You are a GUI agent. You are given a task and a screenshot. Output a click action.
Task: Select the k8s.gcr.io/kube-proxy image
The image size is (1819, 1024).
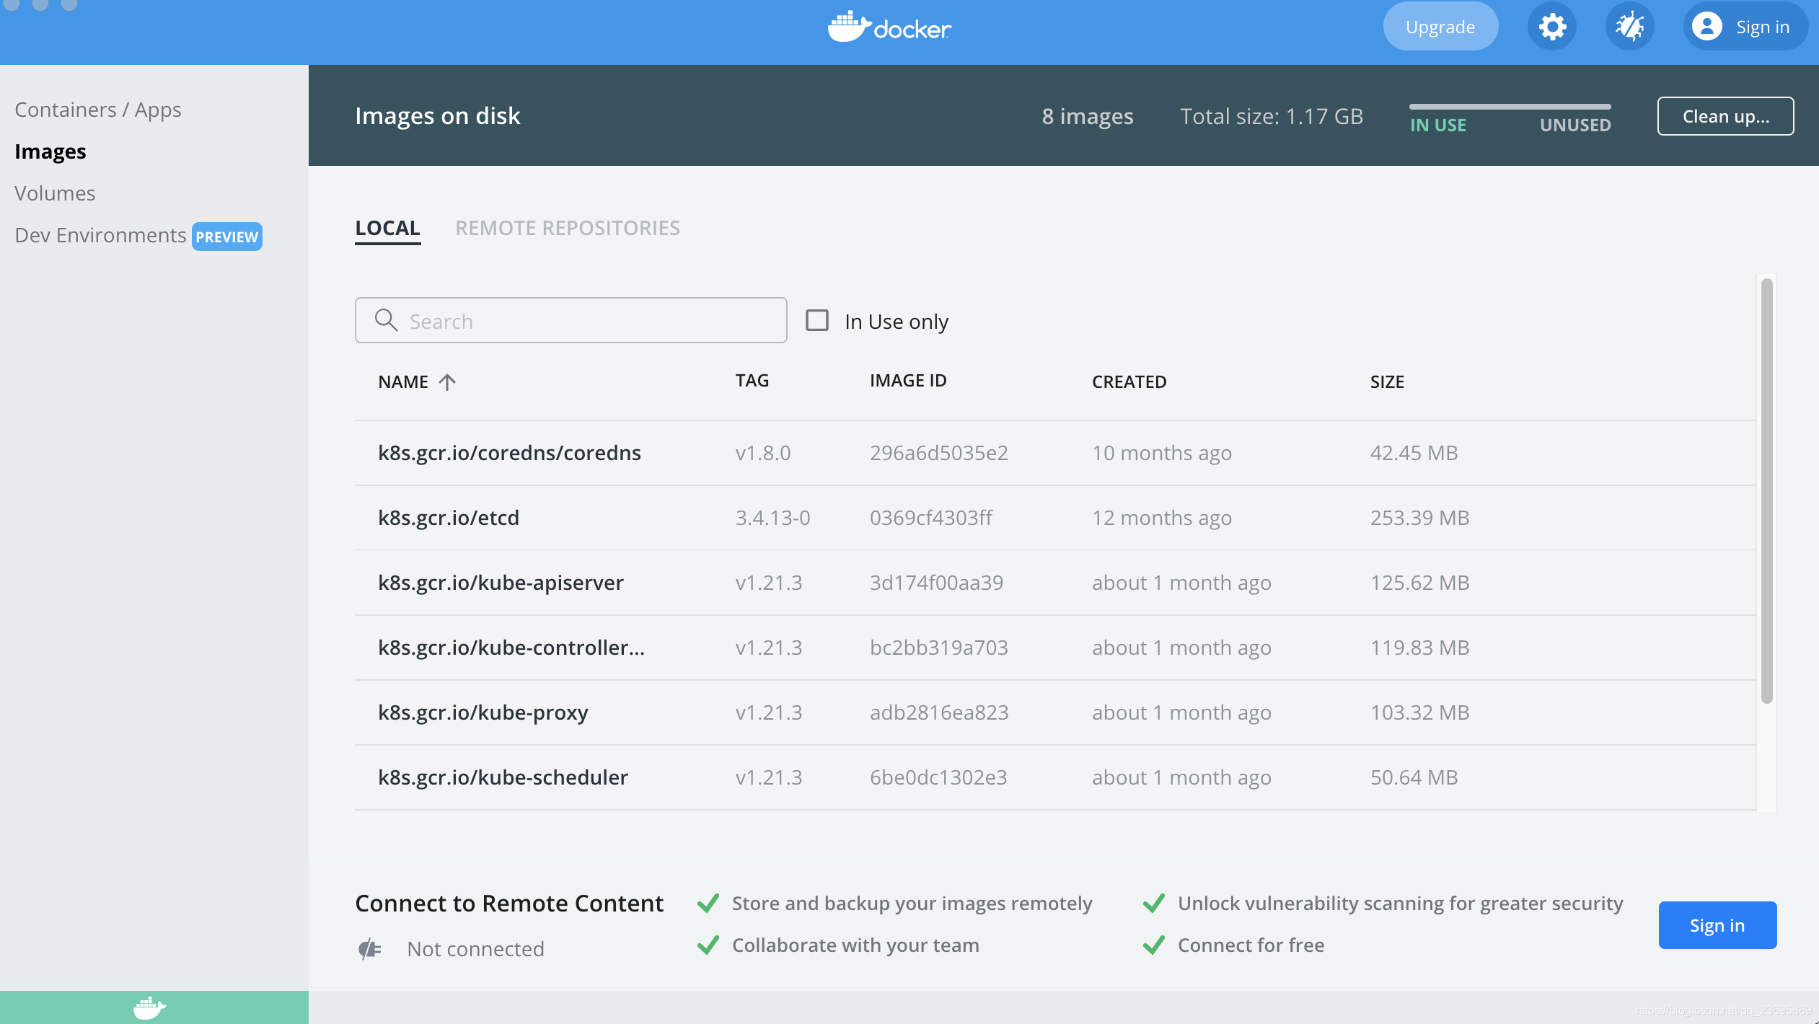click(x=1055, y=712)
